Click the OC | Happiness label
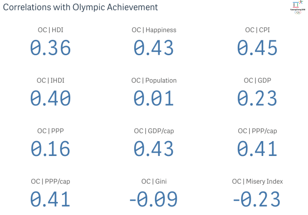The width and height of the screenshot is (308, 215). point(154,30)
